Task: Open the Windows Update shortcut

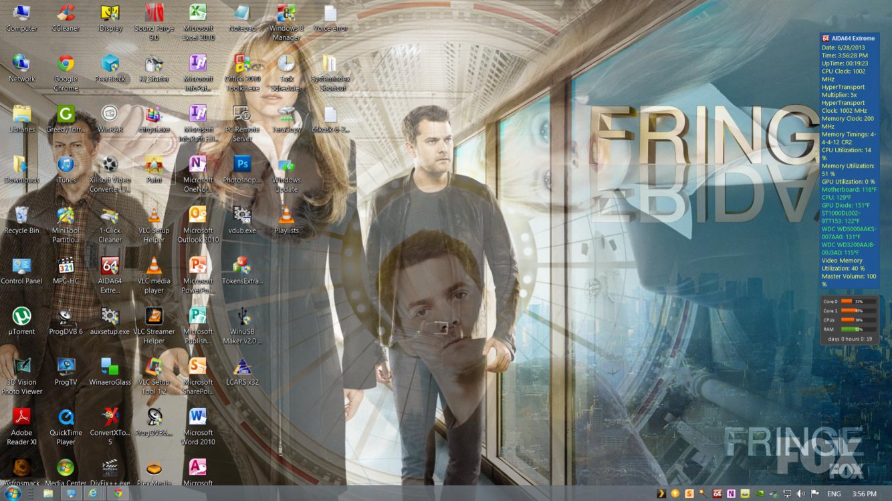Action: (286, 174)
